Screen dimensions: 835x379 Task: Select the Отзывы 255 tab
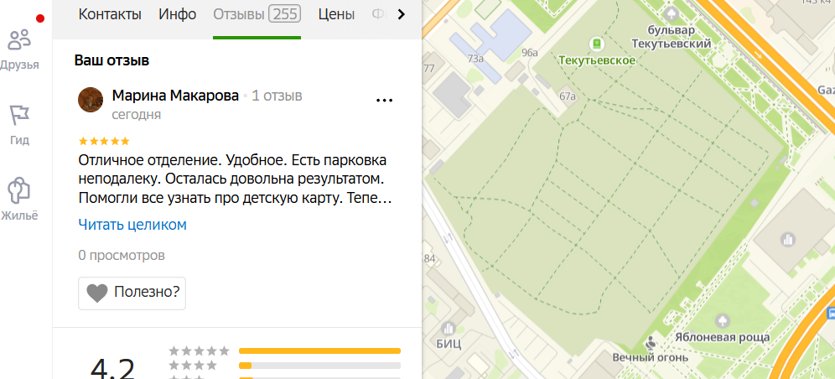click(x=257, y=14)
